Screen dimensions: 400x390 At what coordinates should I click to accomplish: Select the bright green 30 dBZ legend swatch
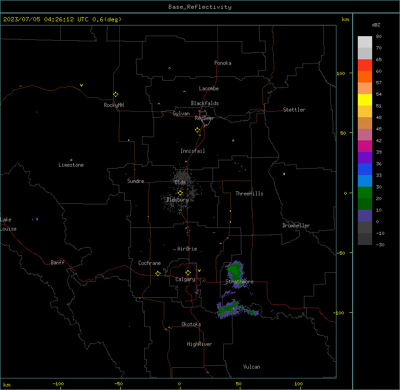point(365,193)
